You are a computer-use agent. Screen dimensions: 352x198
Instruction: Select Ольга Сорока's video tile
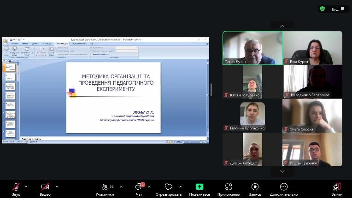(312, 116)
